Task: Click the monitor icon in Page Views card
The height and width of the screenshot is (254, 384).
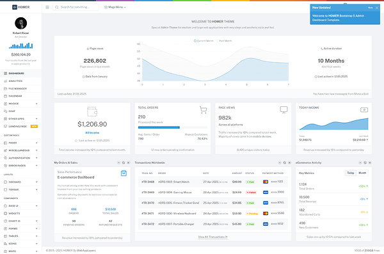Action: coord(284,110)
